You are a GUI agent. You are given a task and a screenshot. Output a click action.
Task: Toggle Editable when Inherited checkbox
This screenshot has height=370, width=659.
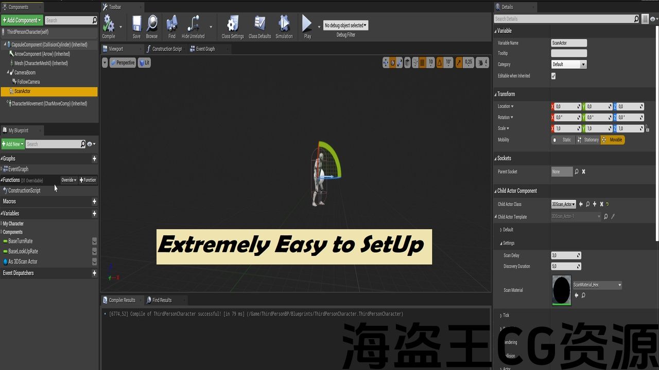553,76
